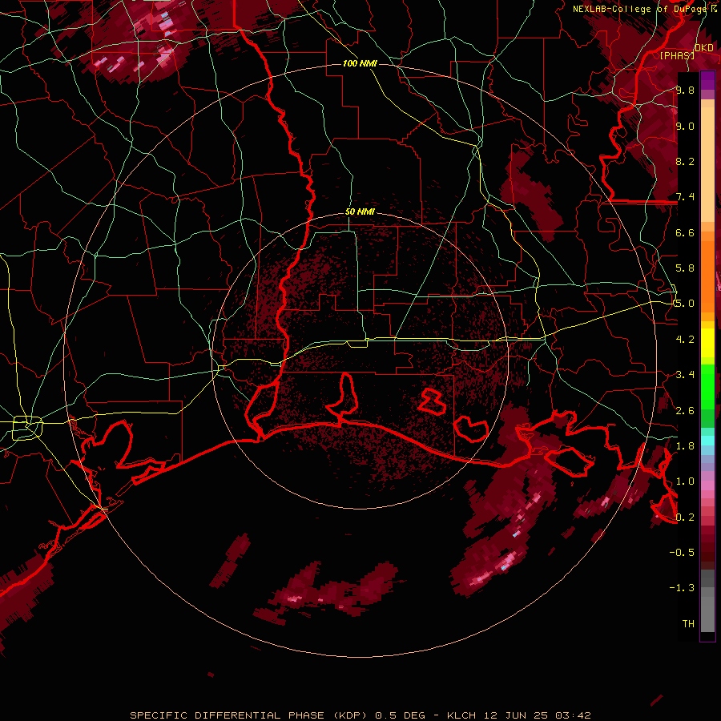Click the 9.8 value on the color scale
721x721 pixels.
(685, 90)
